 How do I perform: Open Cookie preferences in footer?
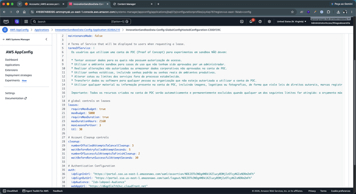click(340, 191)
